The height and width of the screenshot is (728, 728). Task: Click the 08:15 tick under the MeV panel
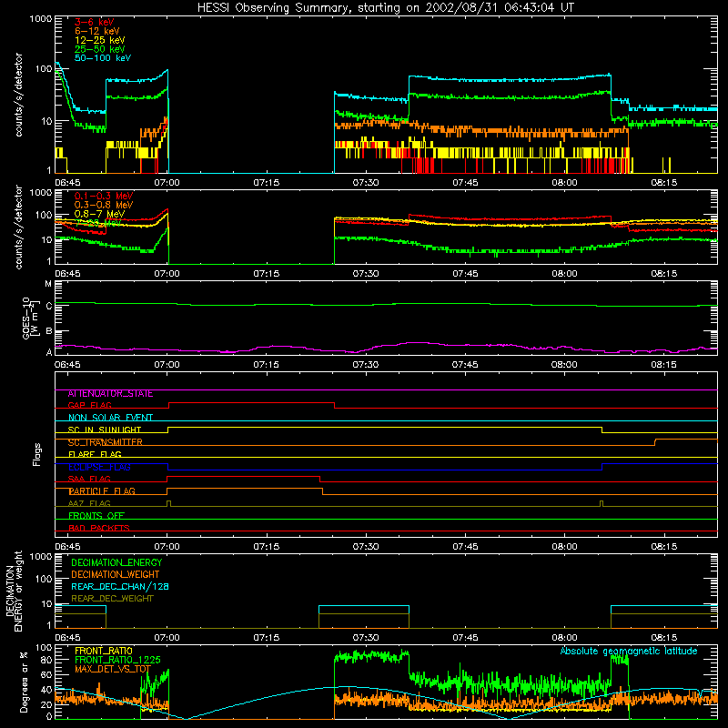point(664,274)
